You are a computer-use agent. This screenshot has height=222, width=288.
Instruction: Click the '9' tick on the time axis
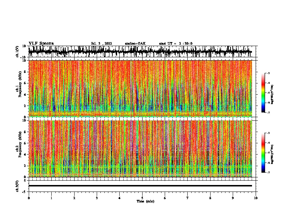pyautogui.click(x=233, y=198)
